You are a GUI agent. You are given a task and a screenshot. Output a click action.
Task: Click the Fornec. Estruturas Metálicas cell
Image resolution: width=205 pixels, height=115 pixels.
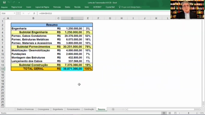[33, 40]
